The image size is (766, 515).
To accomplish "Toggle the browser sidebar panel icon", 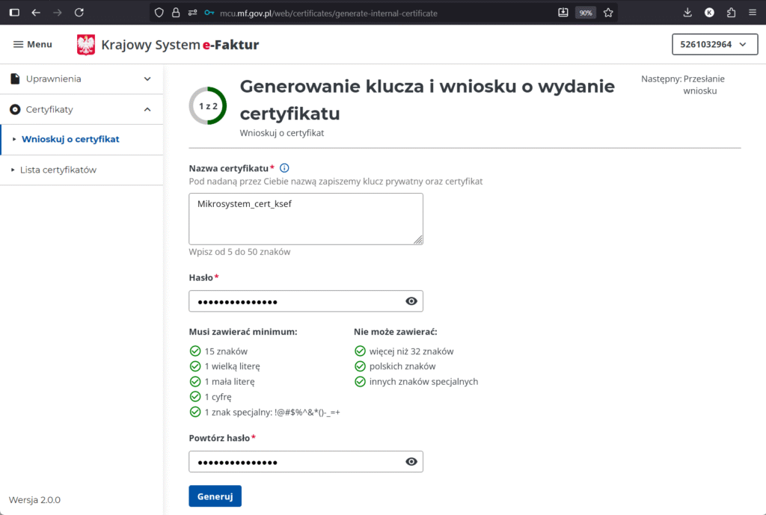I will point(14,13).
